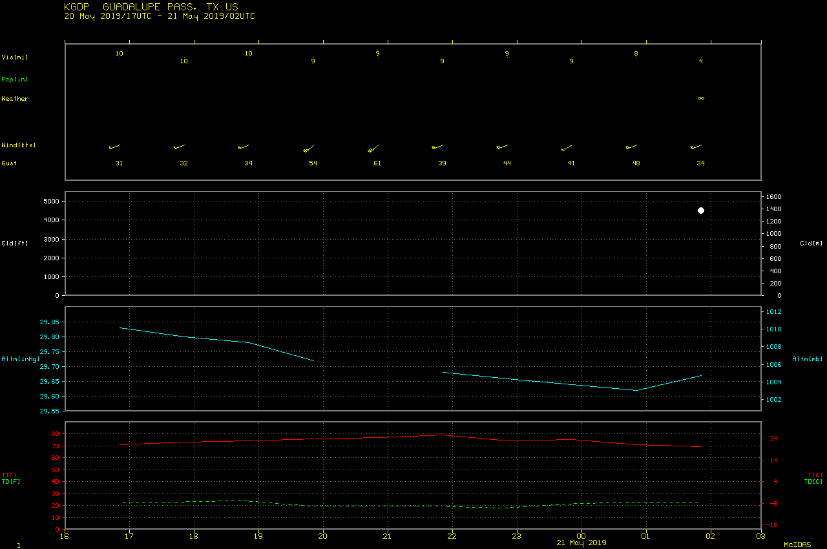Image resolution: width=827 pixels, height=549 pixels.
Task: Click the green Pcp[in] row label
Action: pos(15,79)
